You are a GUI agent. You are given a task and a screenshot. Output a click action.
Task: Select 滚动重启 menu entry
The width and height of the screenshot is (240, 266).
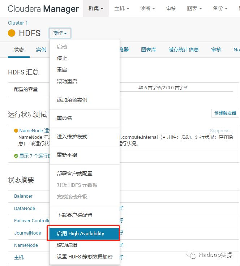coord(85,81)
